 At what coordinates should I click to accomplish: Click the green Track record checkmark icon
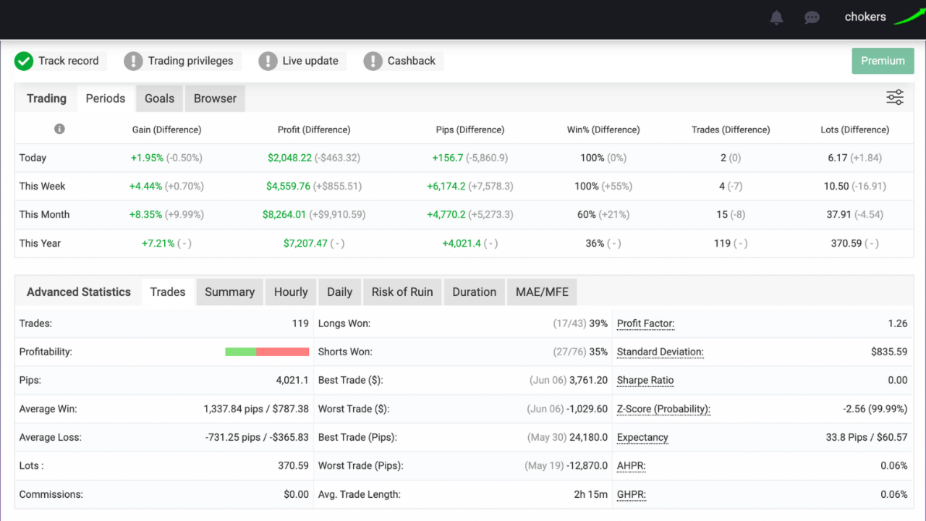[24, 61]
